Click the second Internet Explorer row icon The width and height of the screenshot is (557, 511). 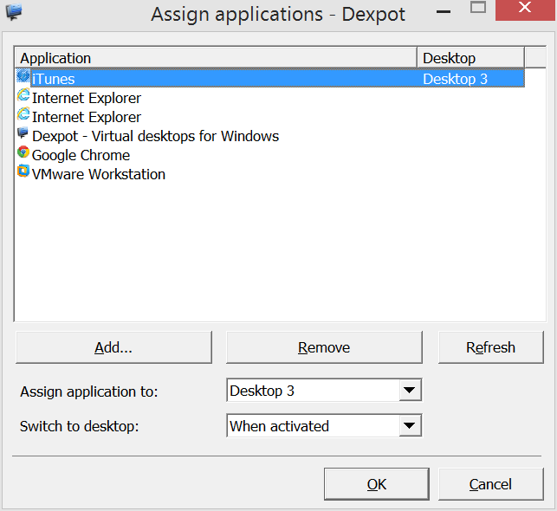tap(23, 114)
